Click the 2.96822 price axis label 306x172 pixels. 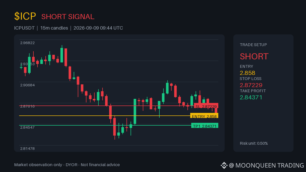pyautogui.click(x=28, y=43)
